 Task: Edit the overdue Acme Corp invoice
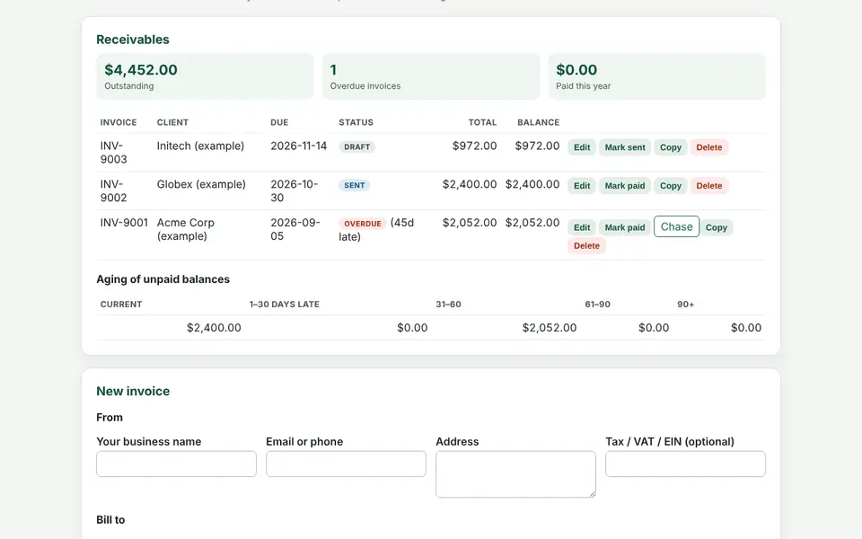pos(582,227)
